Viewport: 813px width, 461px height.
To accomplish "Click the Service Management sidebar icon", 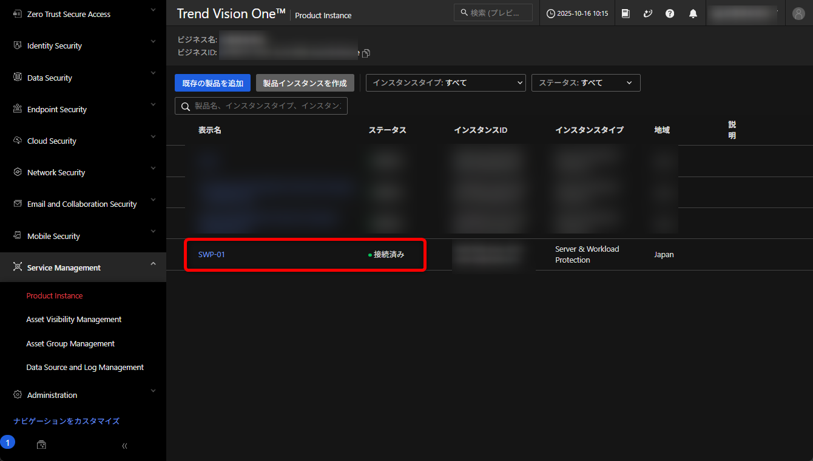I will [x=18, y=268].
